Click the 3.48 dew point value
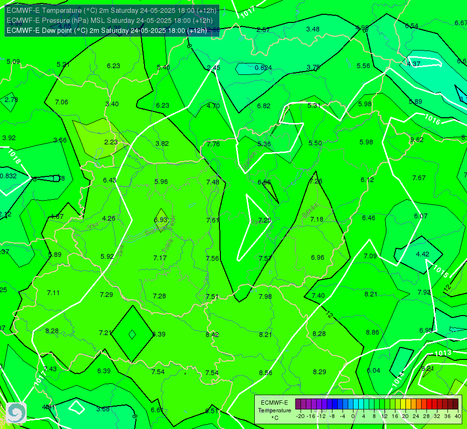 [x=313, y=29]
